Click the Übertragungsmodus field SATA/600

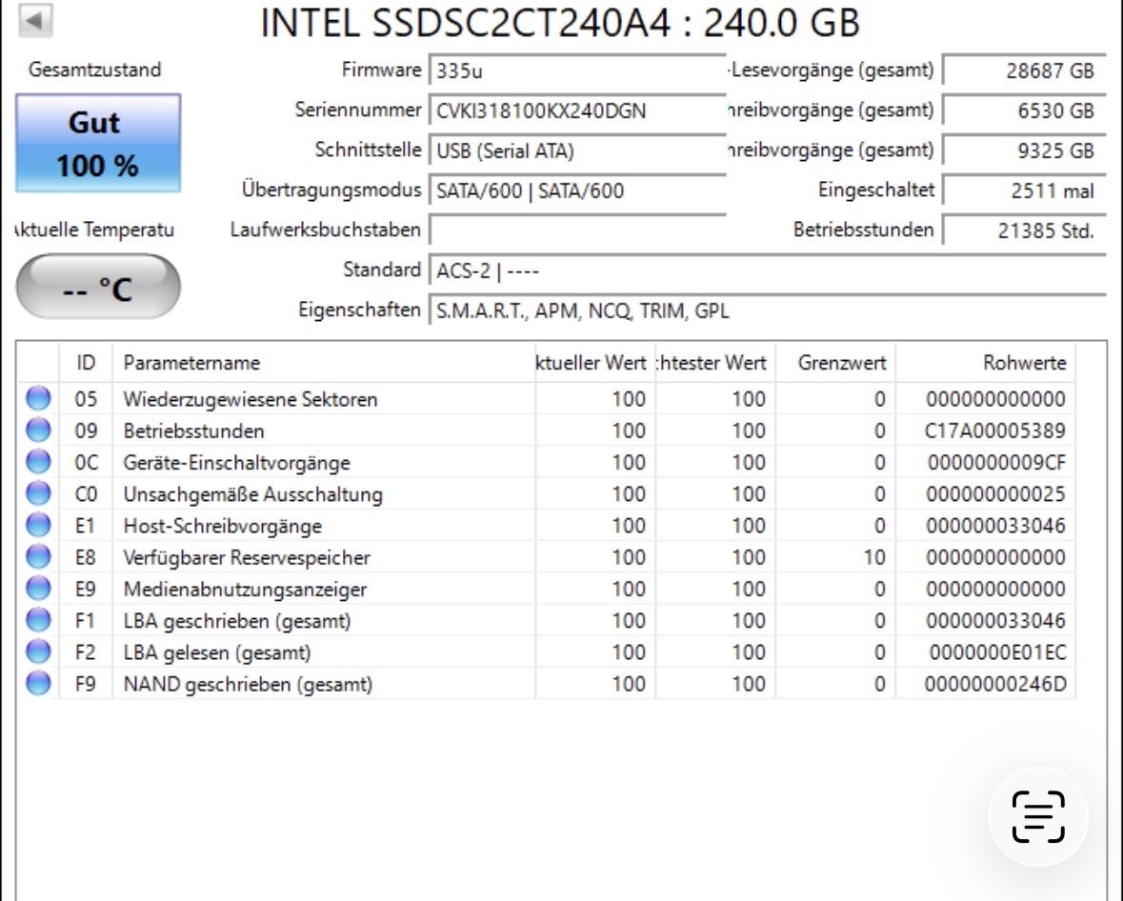click(577, 190)
